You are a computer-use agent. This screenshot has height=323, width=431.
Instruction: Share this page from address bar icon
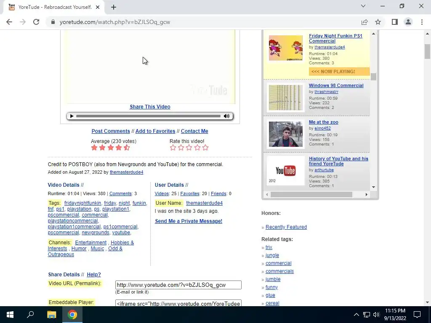(x=364, y=22)
